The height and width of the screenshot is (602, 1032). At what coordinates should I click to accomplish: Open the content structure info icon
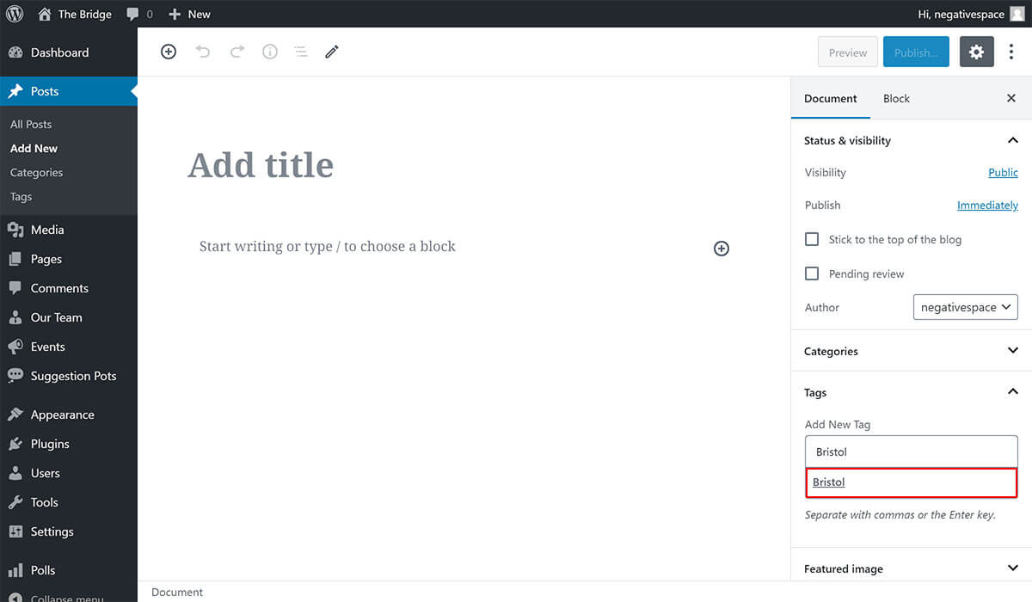[270, 52]
